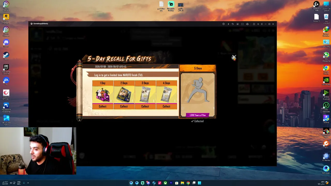Open TikTok from the taskbar
The width and height of the screenshot is (331, 186).
160,183
